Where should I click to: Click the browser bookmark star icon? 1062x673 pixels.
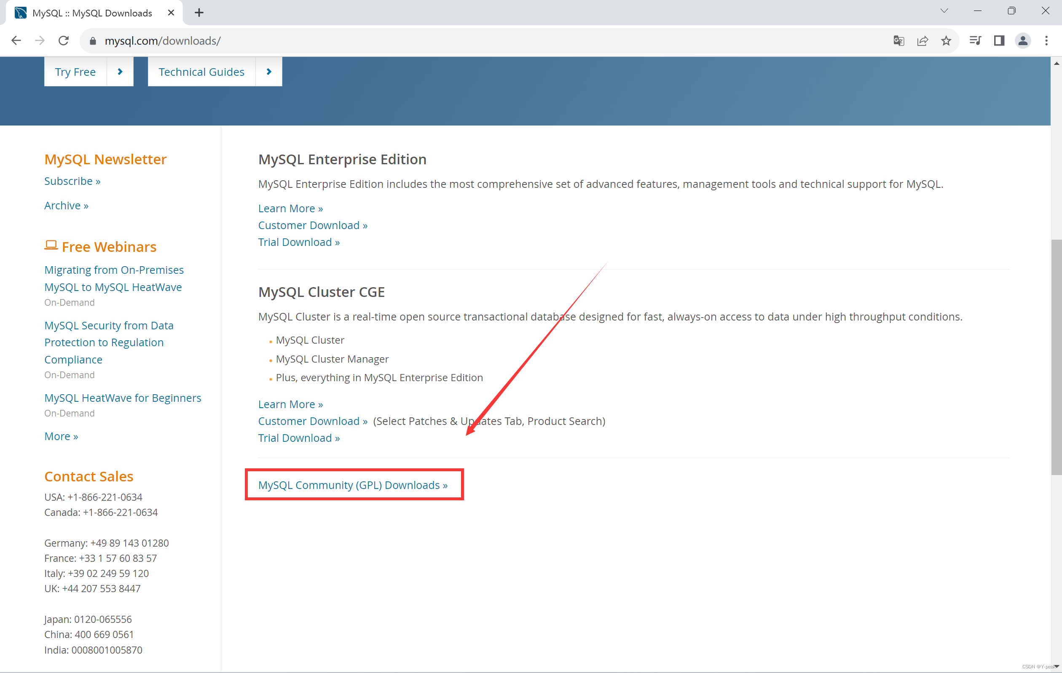tap(946, 41)
